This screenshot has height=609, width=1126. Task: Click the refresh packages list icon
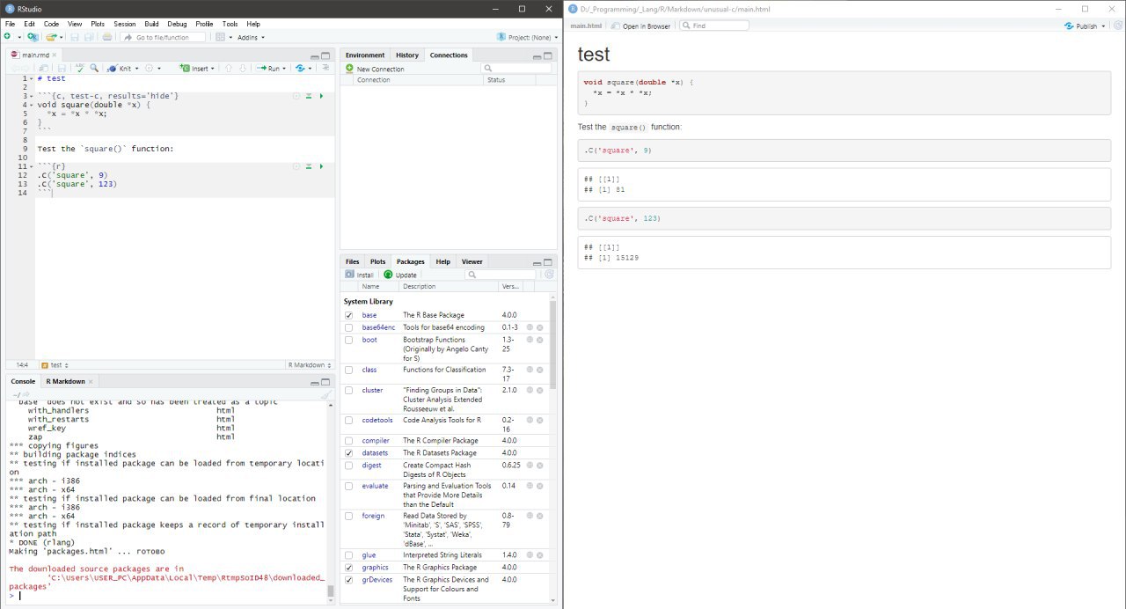coord(549,275)
